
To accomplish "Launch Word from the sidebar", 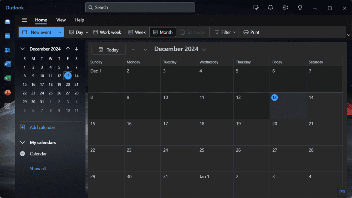I will click(x=8, y=64).
